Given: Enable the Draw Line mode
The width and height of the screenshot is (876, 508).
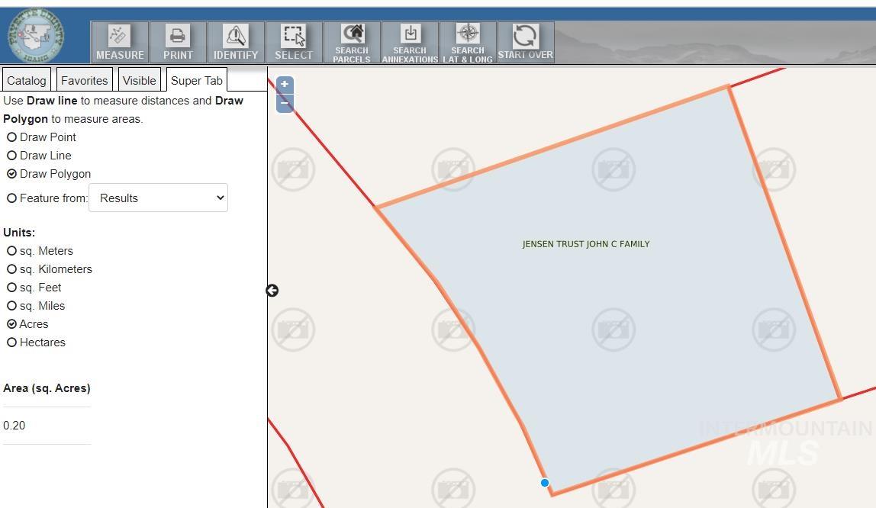Looking at the screenshot, I should click(11, 155).
